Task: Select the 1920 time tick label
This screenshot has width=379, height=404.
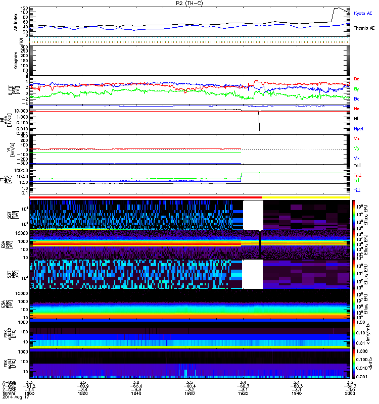Action: click(243, 393)
